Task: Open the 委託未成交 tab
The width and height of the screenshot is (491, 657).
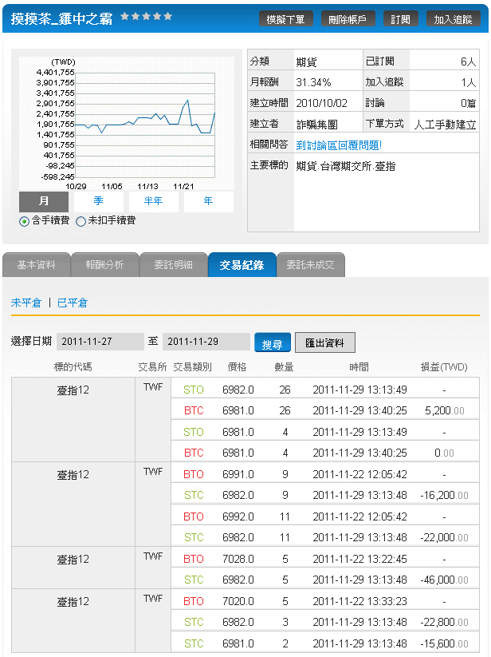Action: (310, 265)
